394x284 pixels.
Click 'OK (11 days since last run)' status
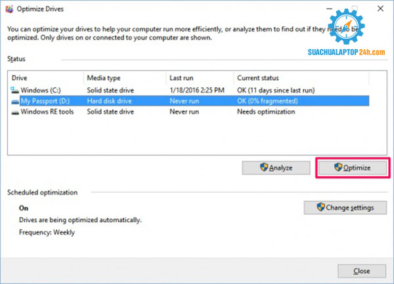click(276, 90)
